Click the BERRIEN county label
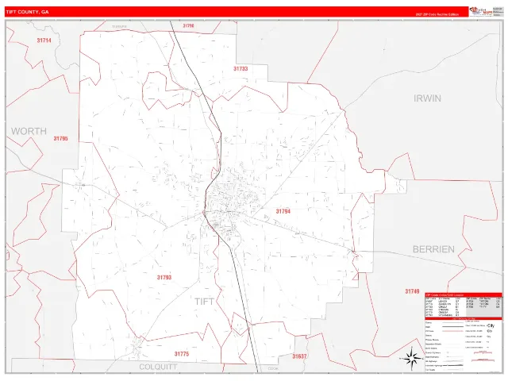508x381 pixels. coord(433,249)
